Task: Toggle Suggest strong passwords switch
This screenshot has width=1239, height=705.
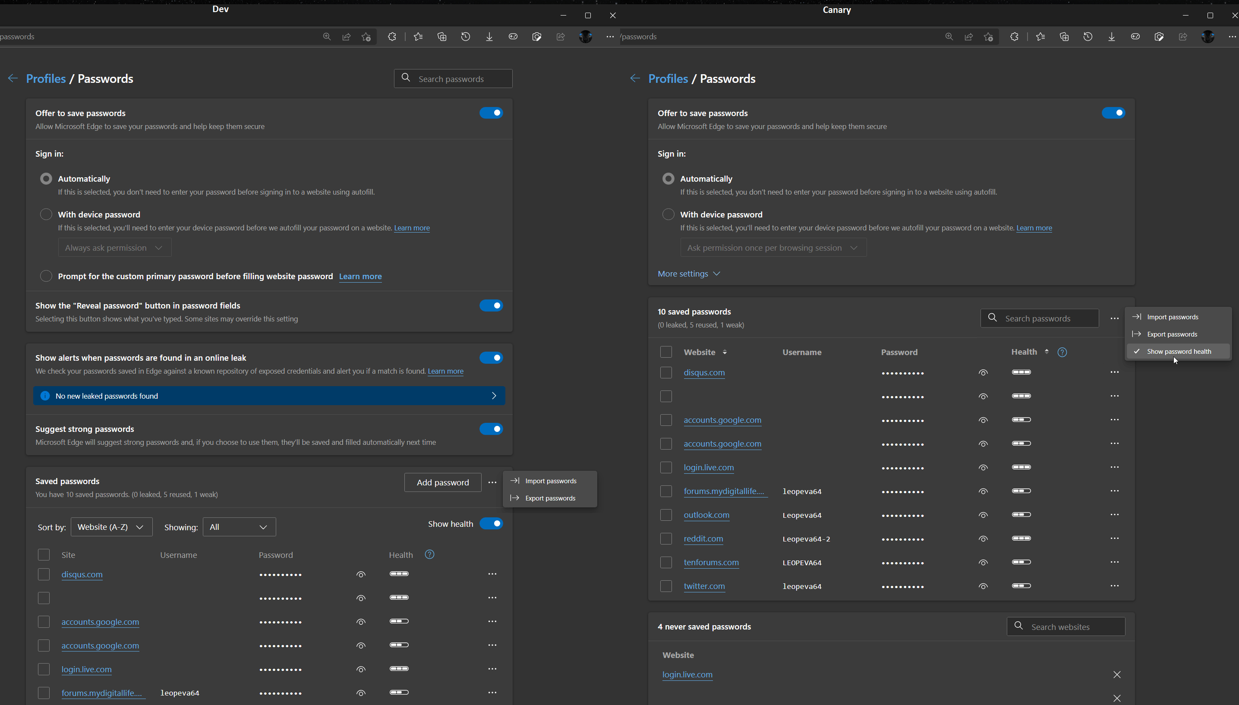Action: tap(491, 429)
